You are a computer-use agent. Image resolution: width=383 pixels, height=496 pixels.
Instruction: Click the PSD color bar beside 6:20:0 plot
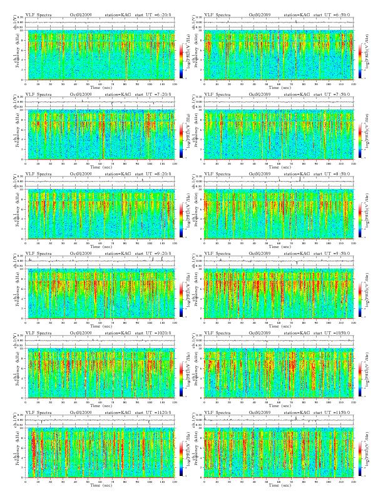pos(181,61)
